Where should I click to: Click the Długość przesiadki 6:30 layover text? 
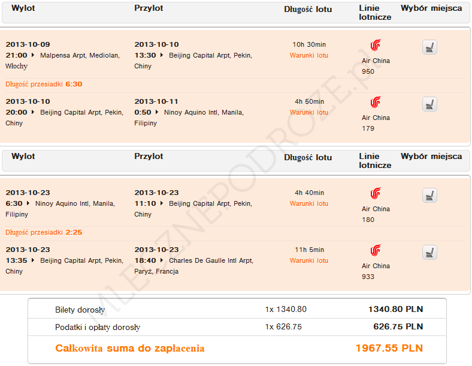(44, 84)
